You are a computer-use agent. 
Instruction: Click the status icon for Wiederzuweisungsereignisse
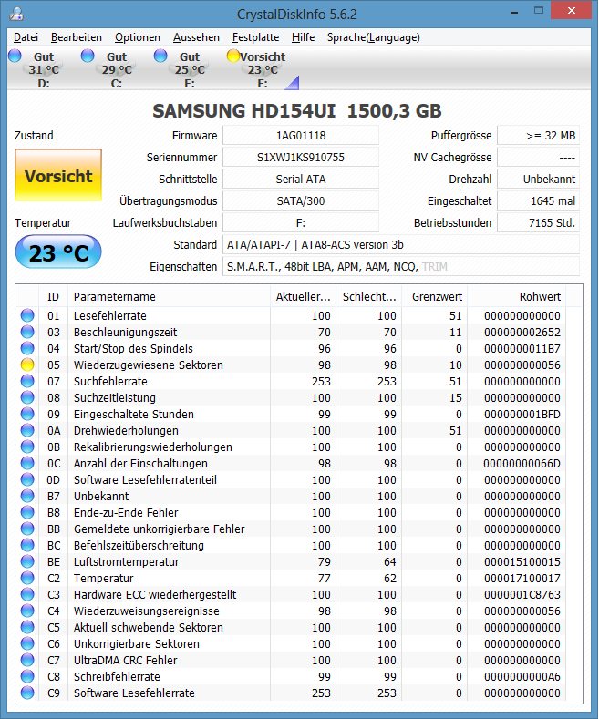click(27, 611)
